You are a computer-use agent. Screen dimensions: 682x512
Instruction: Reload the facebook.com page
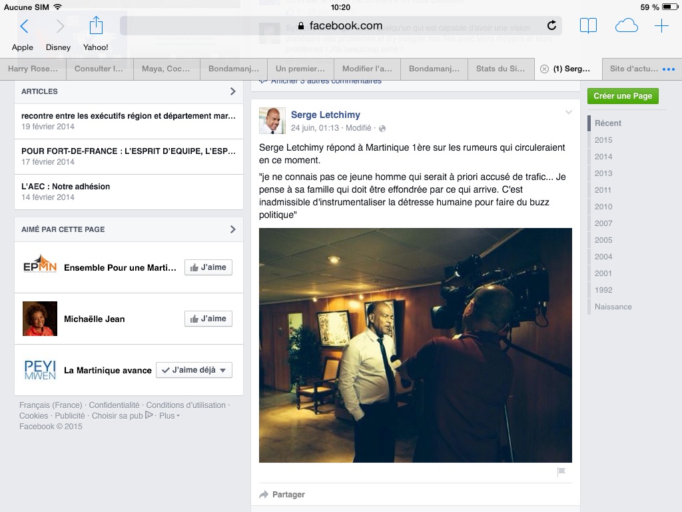tap(551, 26)
